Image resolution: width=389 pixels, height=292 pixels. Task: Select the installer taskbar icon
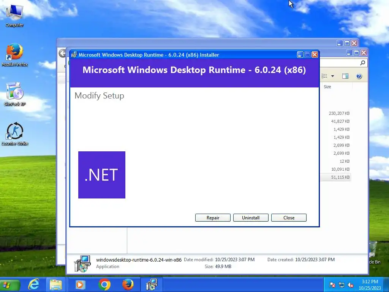(152, 284)
